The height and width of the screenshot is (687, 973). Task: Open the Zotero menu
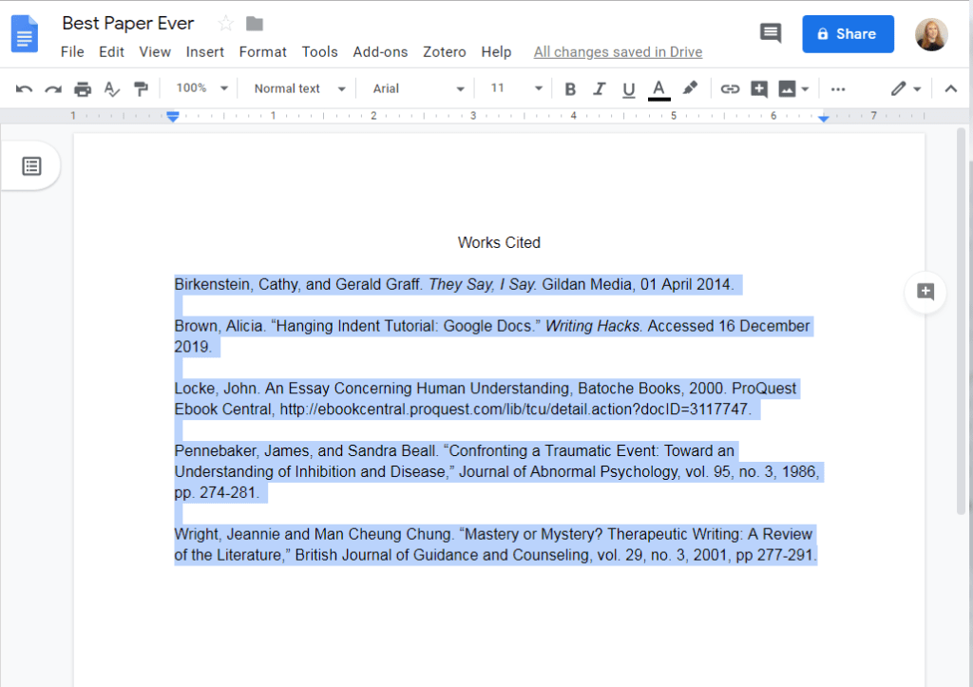pos(444,52)
